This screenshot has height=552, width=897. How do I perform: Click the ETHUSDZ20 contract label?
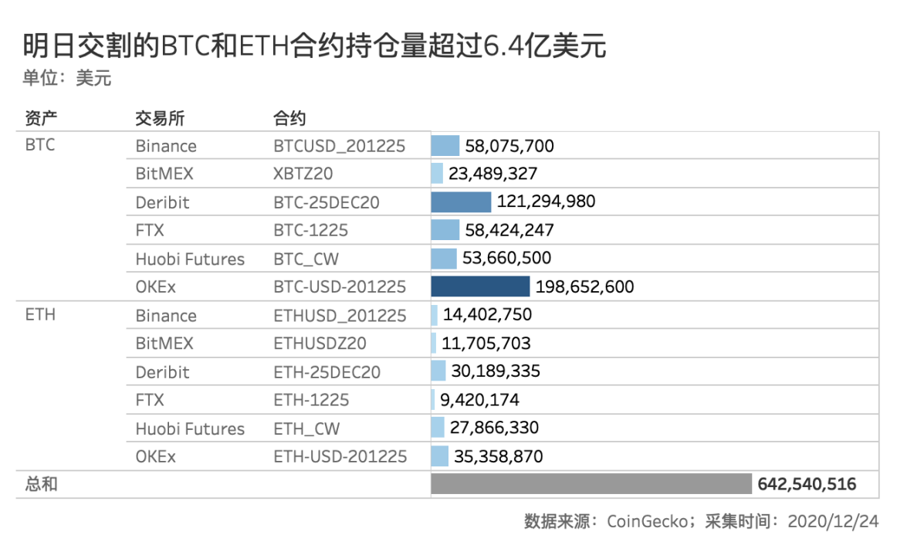pos(320,344)
